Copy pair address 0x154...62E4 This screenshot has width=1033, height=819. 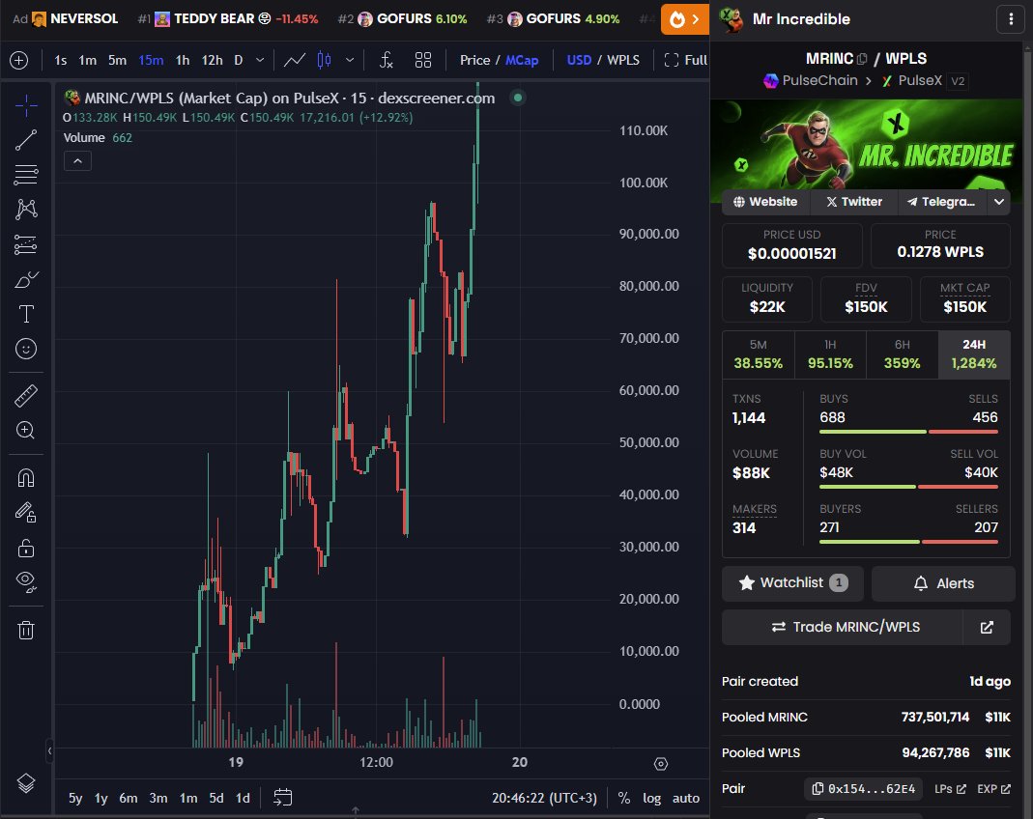tap(864, 789)
